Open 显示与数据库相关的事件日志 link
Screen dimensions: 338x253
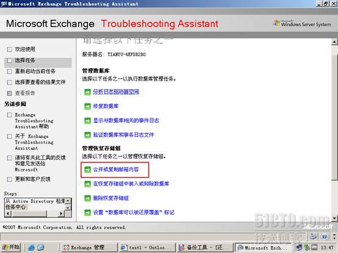[126, 120]
